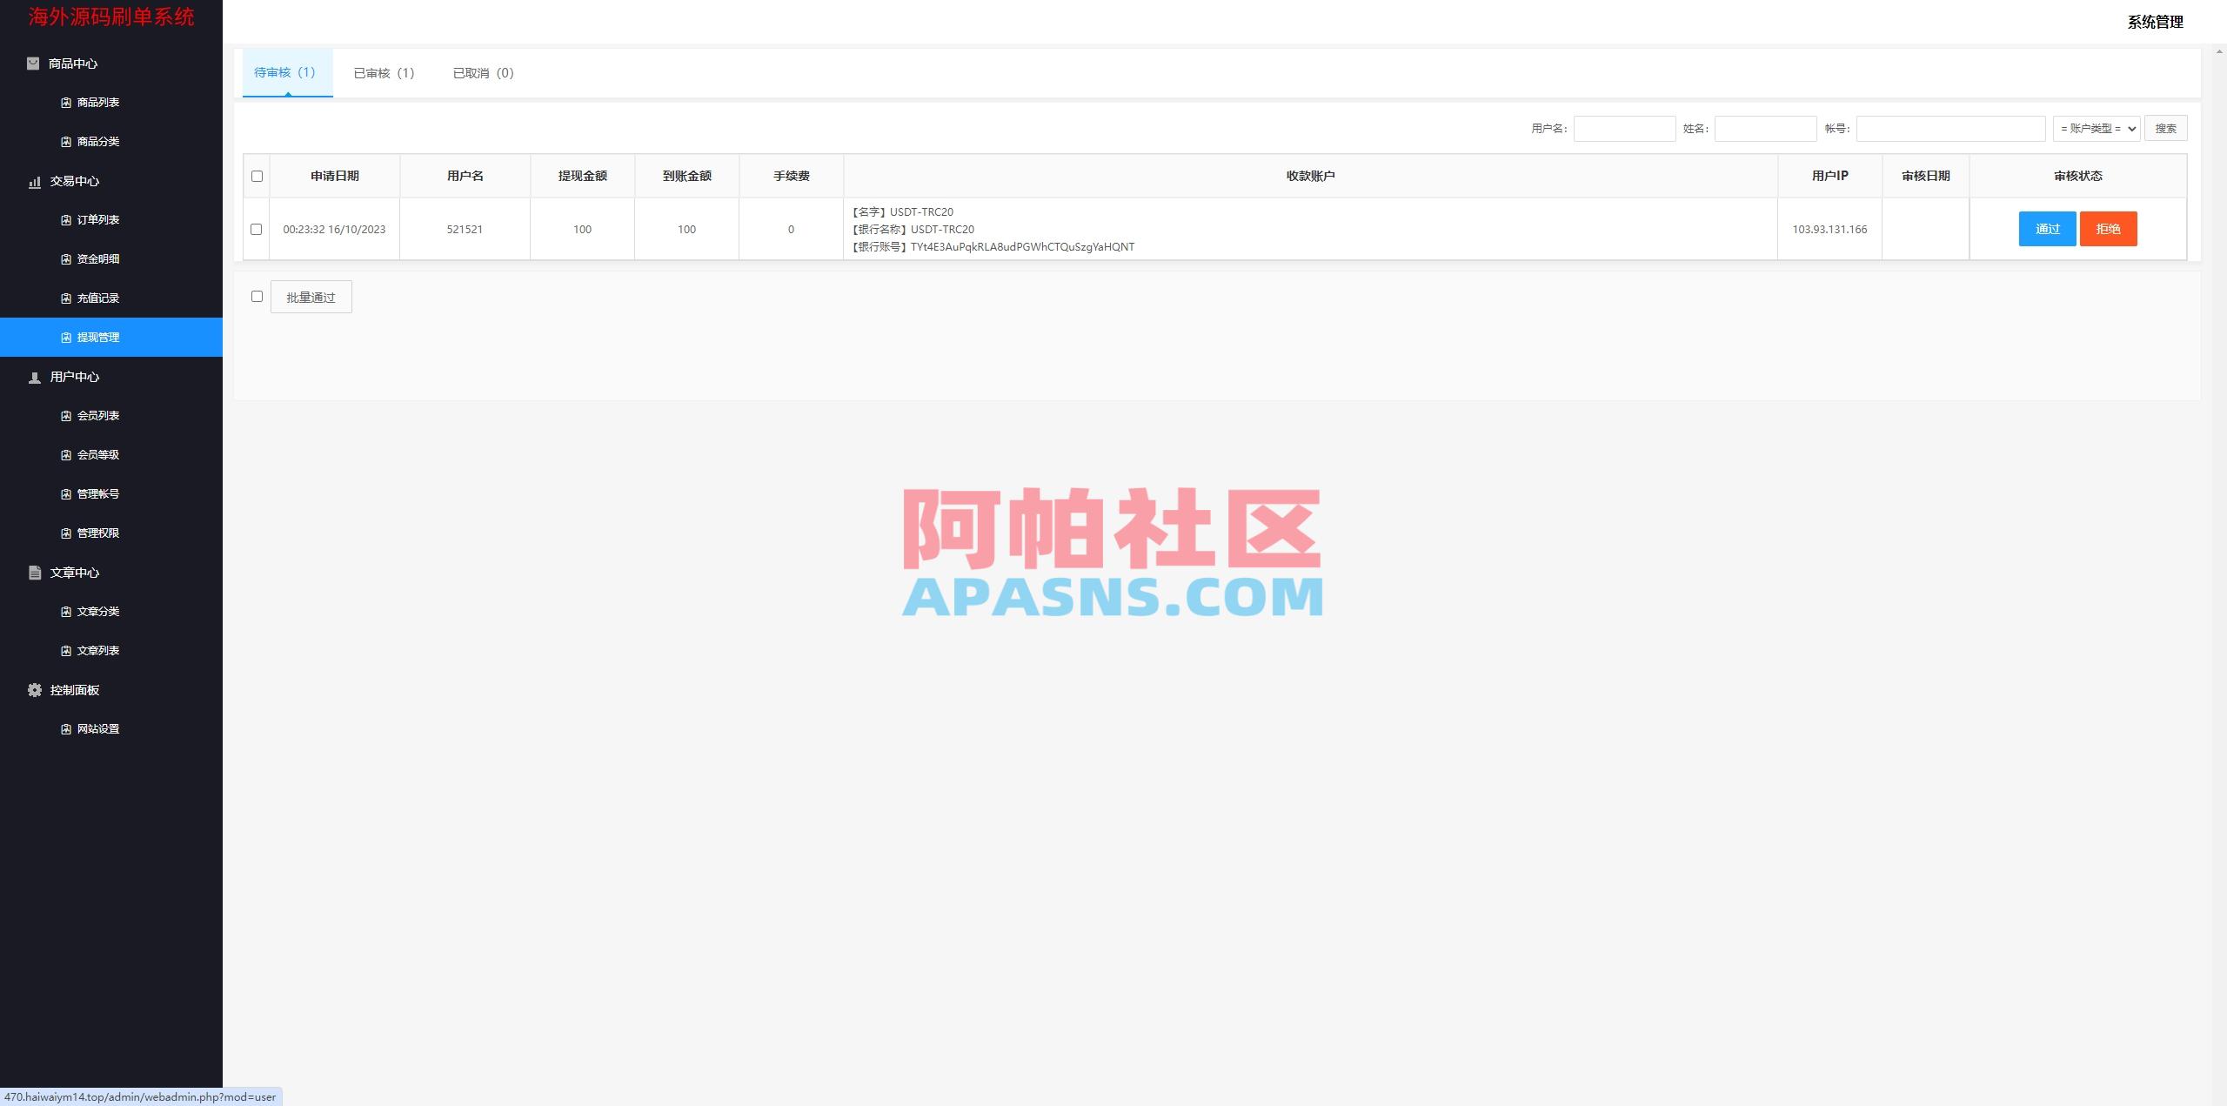
Task: Click the 控制面板 gear icon
Action: point(34,690)
